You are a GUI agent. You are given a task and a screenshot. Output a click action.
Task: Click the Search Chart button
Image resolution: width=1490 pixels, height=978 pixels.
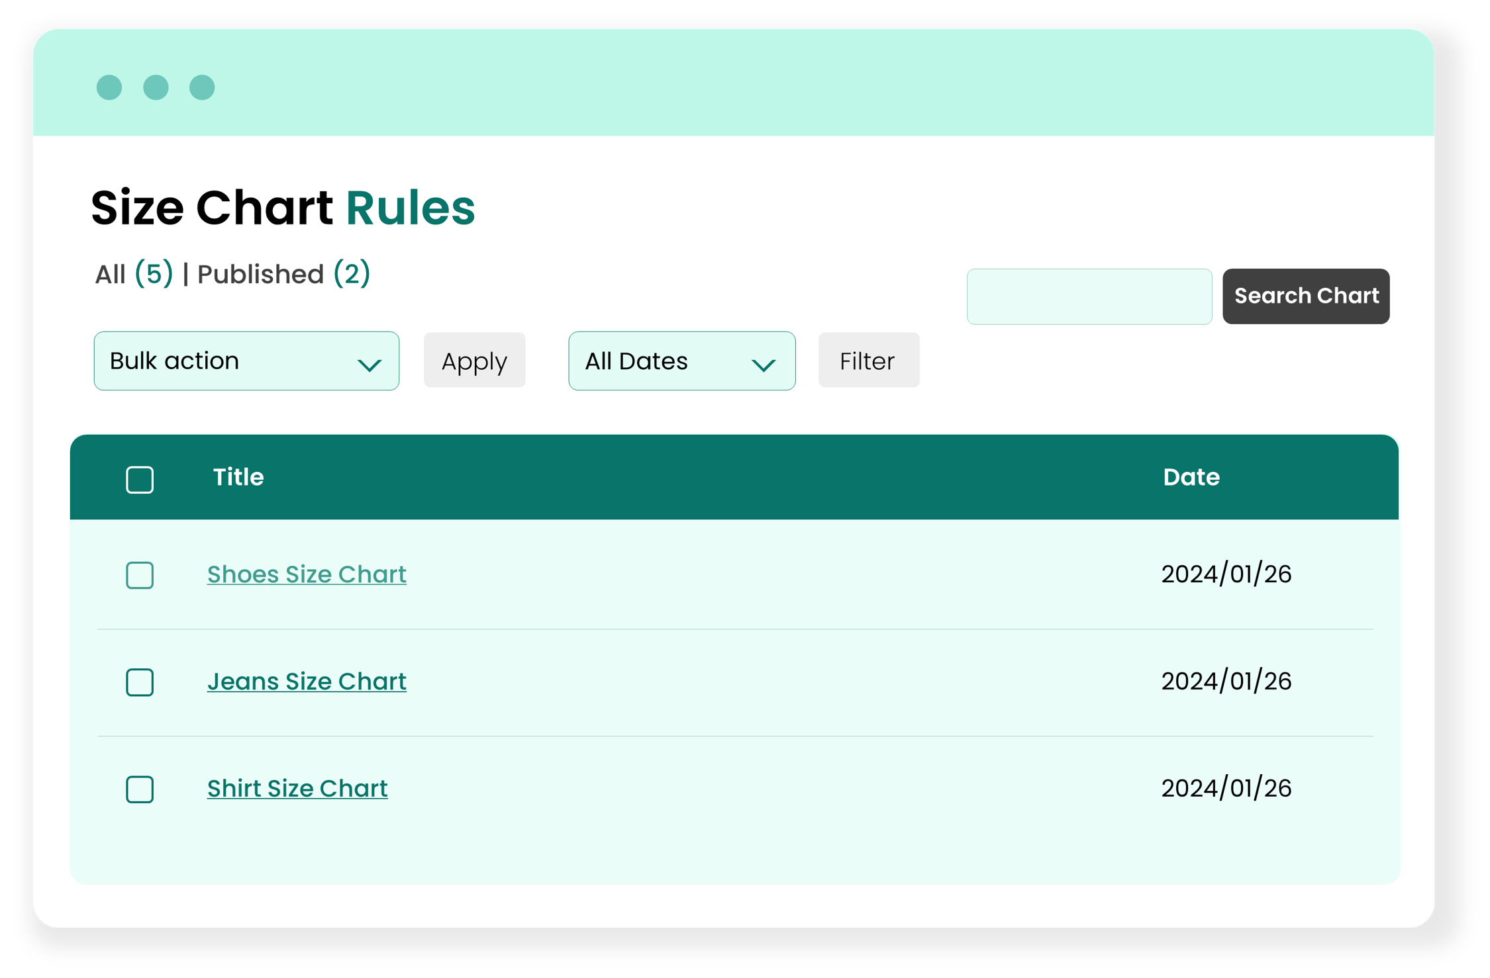1305,296
